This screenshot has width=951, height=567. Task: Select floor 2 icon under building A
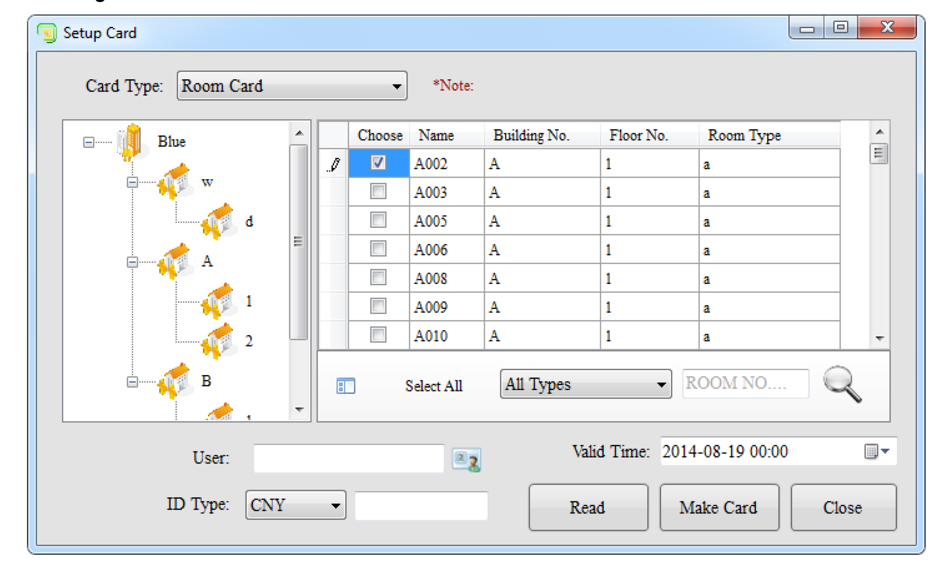tap(219, 341)
